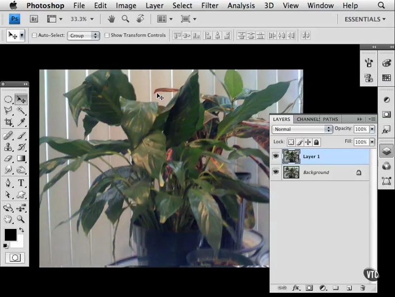Select the Type tool
The width and height of the screenshot is (395, 297).
pos(21,183)
